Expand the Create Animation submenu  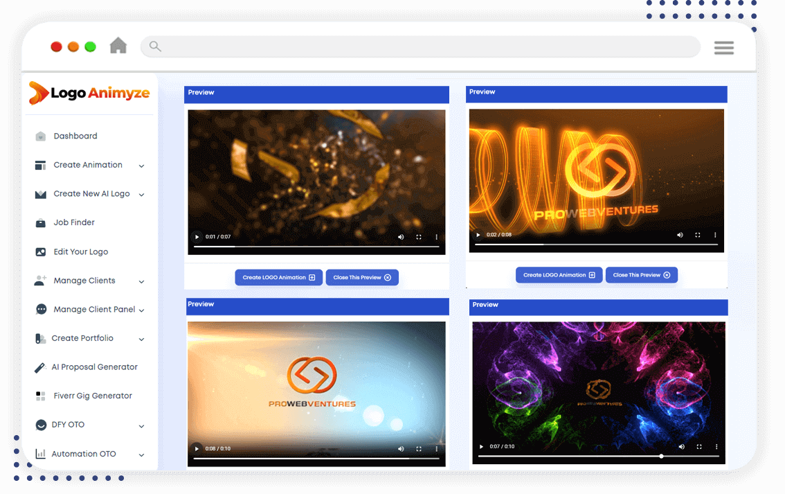tap(141, 166)
